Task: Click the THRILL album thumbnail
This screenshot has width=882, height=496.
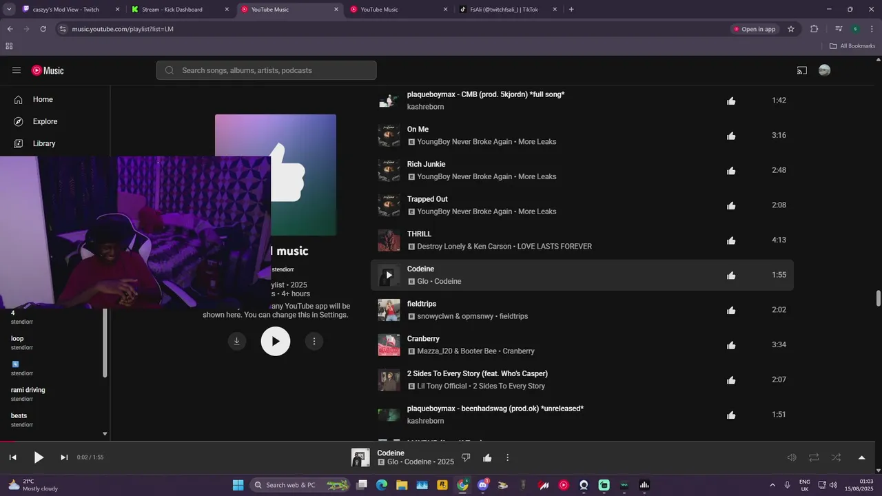Action: click(389, 240)
